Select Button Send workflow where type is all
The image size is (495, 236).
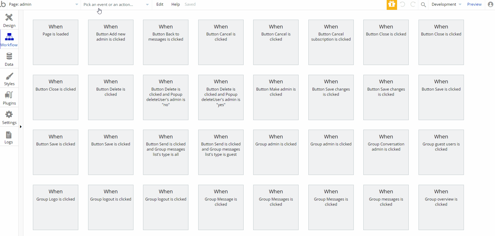click(166, 152)
